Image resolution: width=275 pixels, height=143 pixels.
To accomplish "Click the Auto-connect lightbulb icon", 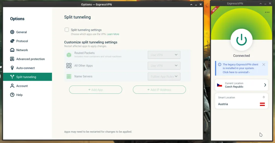I will (12, 68).
